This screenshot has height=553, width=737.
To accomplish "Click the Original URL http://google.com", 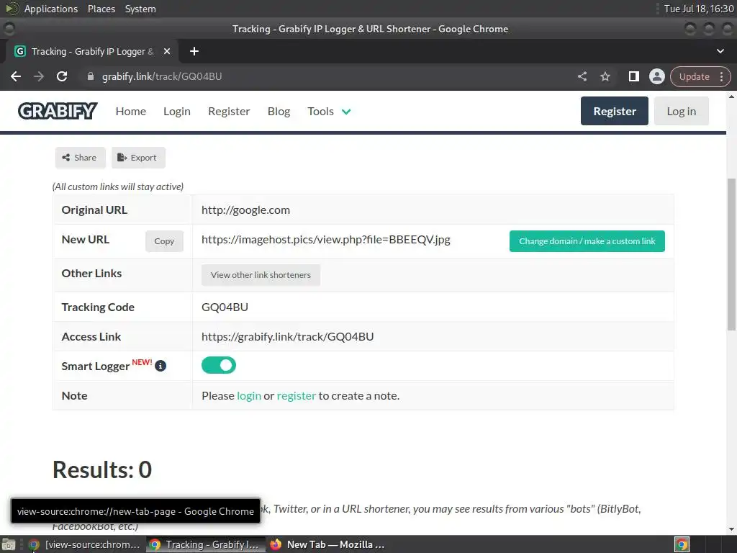I will click(246, 210).
